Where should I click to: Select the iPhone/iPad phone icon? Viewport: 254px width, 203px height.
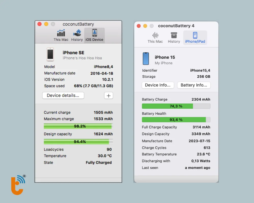(195, 35)
